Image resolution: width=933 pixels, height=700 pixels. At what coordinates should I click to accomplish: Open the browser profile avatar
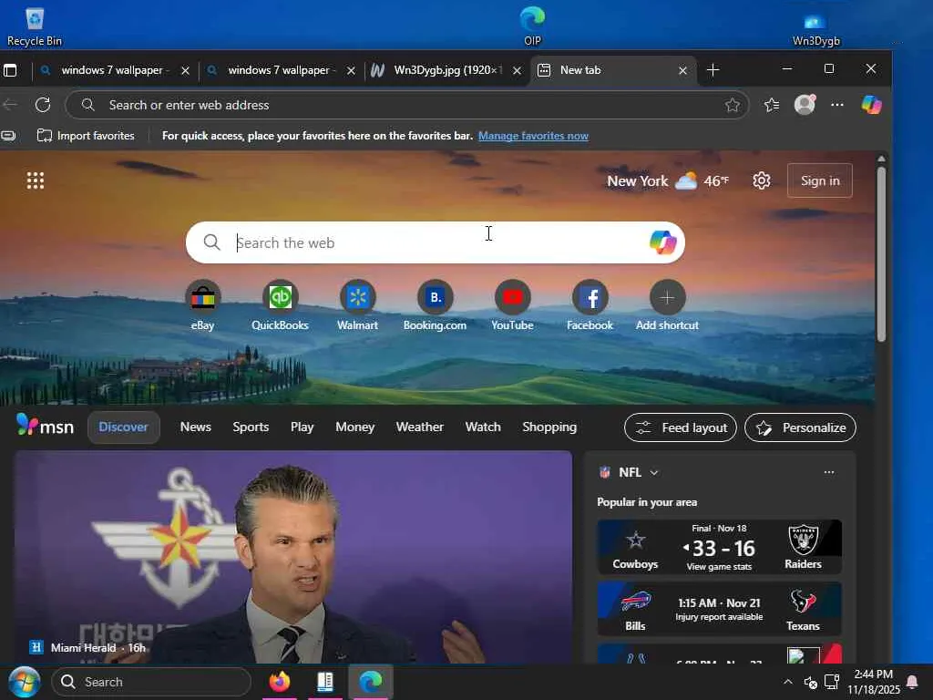[x=805, y=105]
